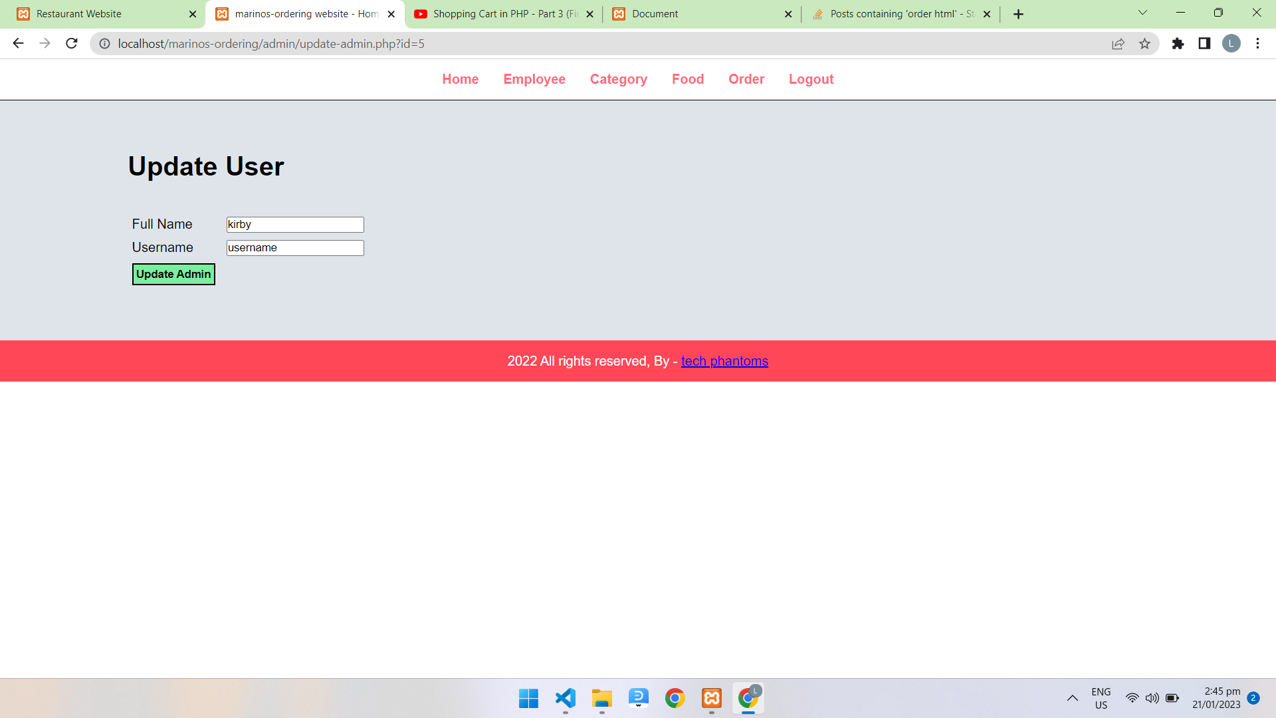Go back to previous page
The height and width of the screenshot is (718, 1276).
coord(18,44)
